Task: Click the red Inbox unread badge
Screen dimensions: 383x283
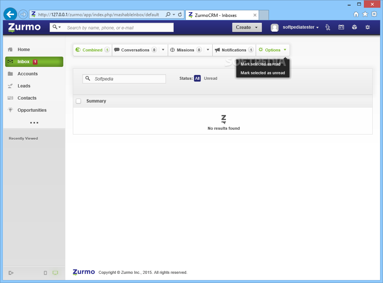Action: pyautogui.click(x=35, y=62)
